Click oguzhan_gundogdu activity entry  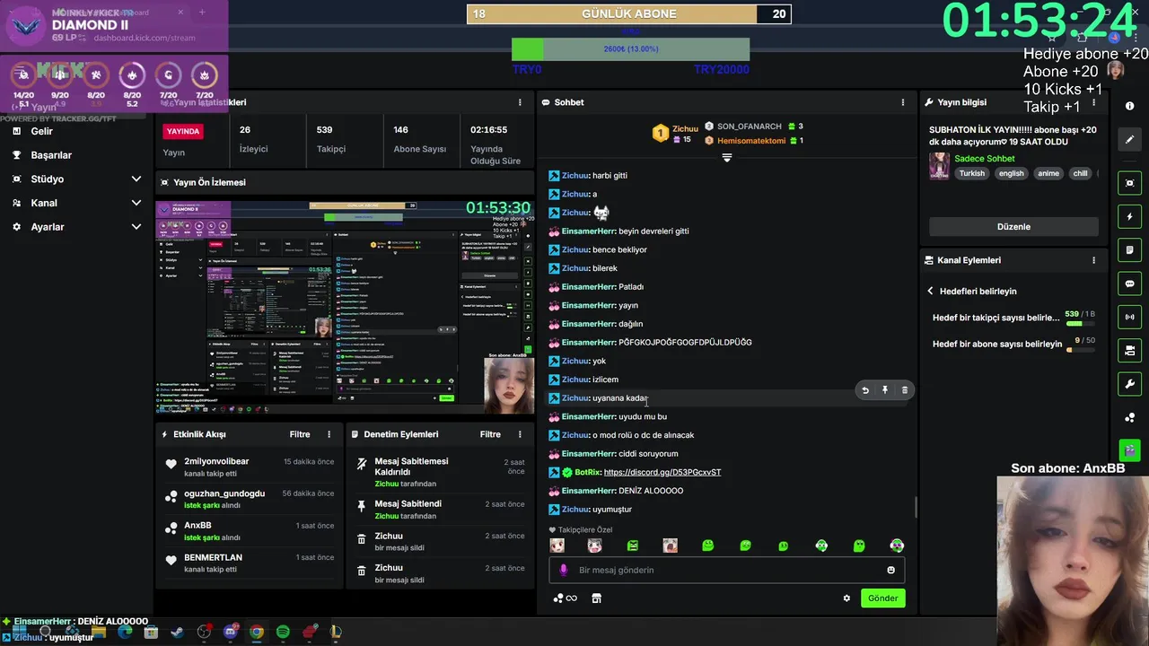coord(249,499)
